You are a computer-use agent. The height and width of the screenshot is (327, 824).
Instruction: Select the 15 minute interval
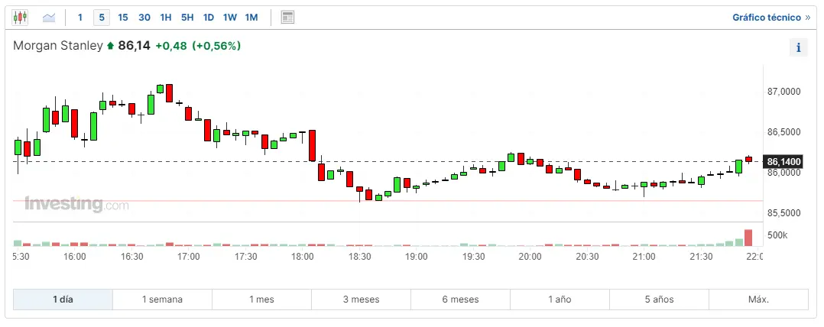pyautogui.click(x=123, y=18)
